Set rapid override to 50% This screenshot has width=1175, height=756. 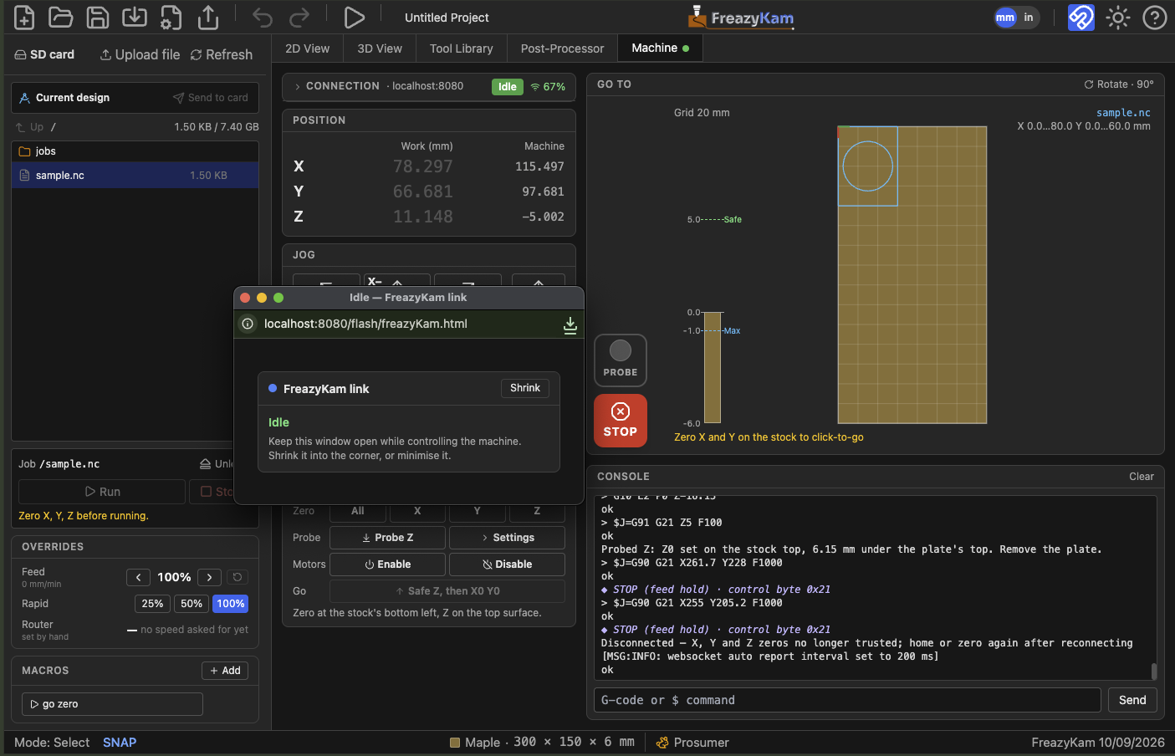coord(192,604)
